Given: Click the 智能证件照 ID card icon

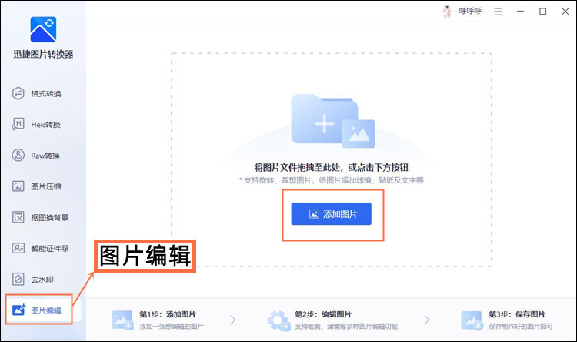Looking at the screenshot, I should point(18,248).
